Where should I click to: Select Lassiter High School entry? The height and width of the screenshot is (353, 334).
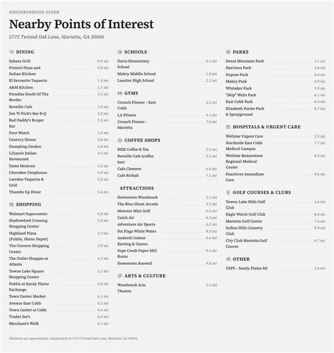point(167,80)
